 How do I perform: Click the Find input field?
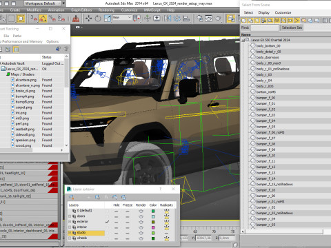(265, 28)
